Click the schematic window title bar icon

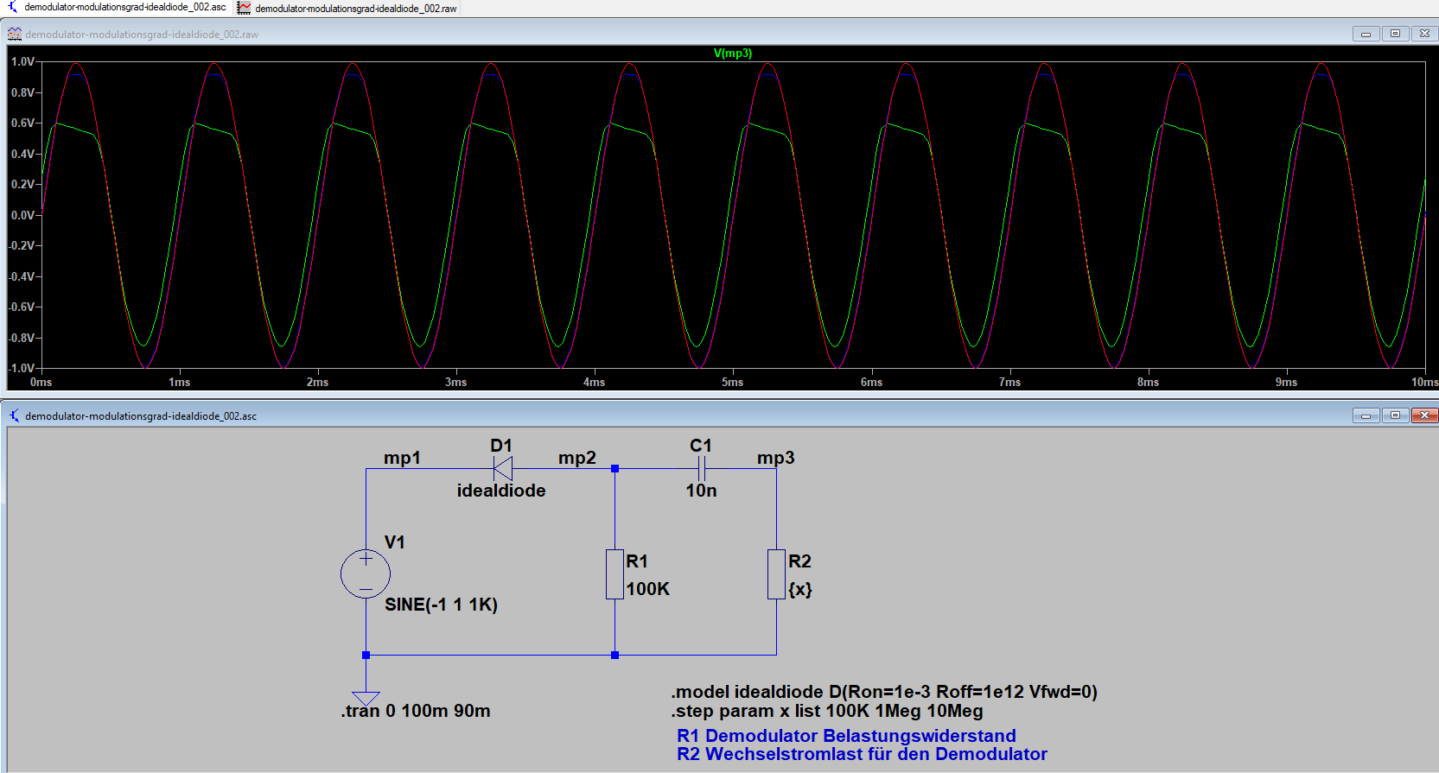[x=15, y=416]
